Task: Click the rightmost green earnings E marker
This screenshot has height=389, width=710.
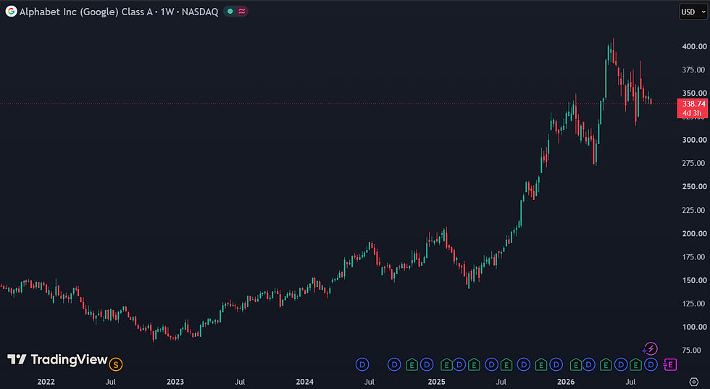Action: 636,364
